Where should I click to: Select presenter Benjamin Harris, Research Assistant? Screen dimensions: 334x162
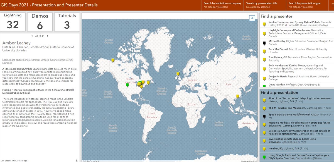(x=296, y=78)
